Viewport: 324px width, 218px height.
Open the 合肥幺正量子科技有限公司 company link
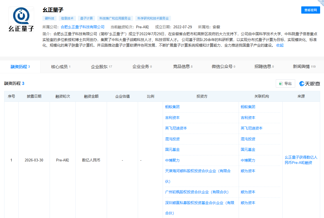point(82,27)
